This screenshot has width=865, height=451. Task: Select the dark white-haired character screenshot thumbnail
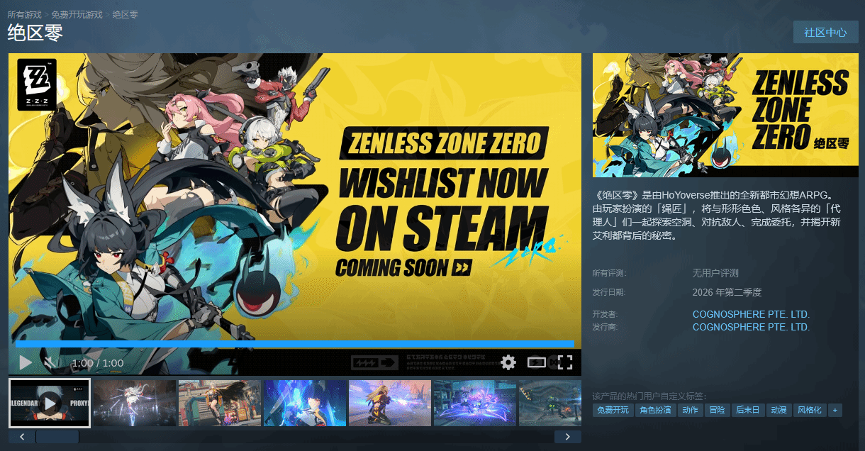[135, 403]
